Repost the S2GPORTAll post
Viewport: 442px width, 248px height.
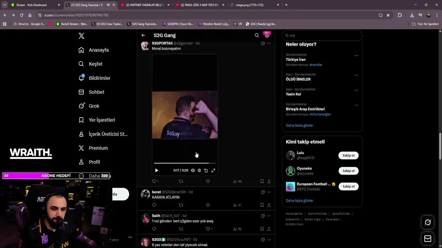(181, 181)
